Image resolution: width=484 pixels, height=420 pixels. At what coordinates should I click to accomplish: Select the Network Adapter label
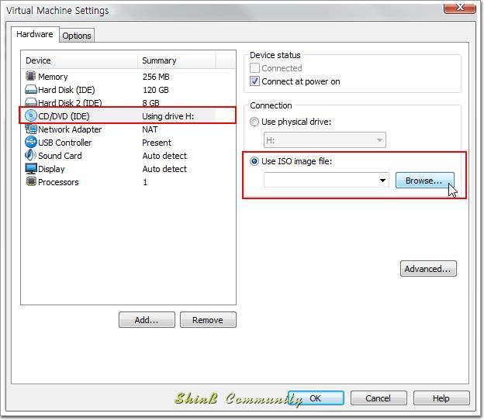click(x=70, y=129)
